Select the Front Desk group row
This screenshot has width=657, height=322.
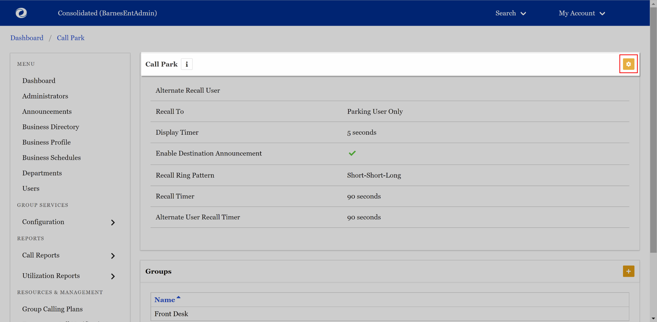pyautogui.click(x=389, y=314)
